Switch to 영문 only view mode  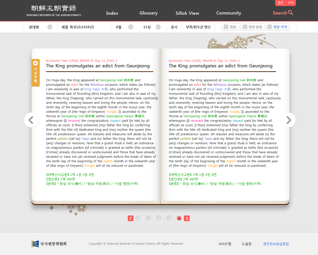point(231,27)
